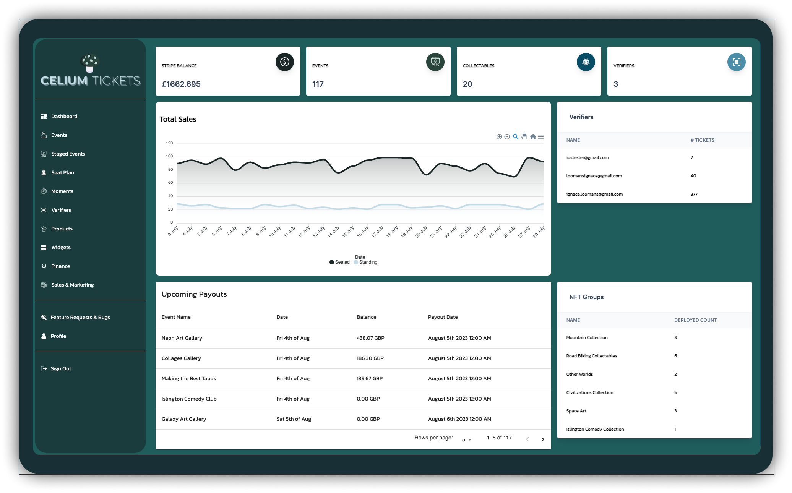Open Seat Plan in the sidebar
The width and height of the screenshot is (792, 493).
[x=63, y=173]
